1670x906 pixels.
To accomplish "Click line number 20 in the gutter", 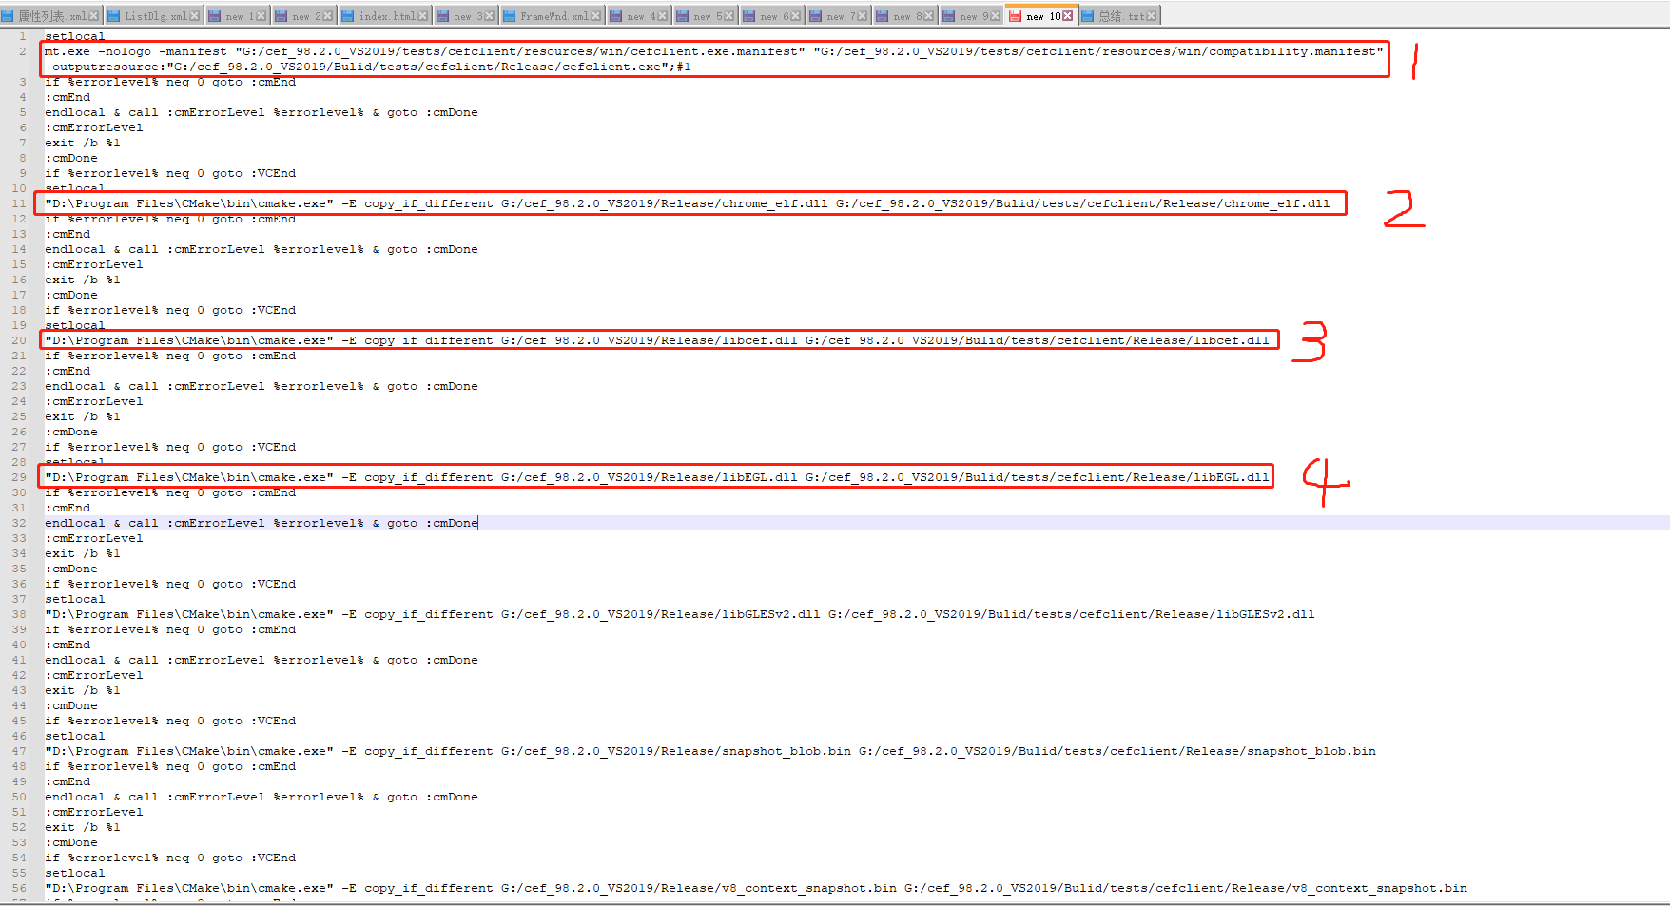I will pos(19,339).
